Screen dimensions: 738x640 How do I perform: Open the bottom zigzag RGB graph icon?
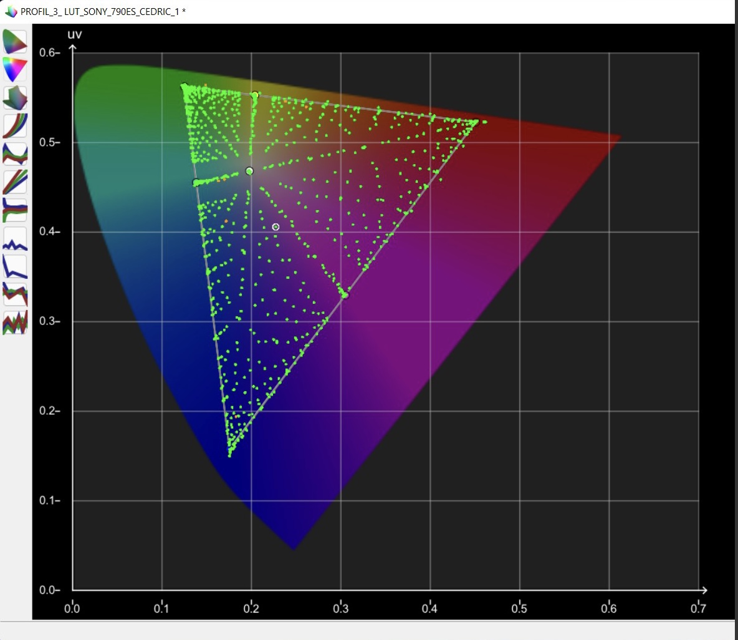coord(15,322)
